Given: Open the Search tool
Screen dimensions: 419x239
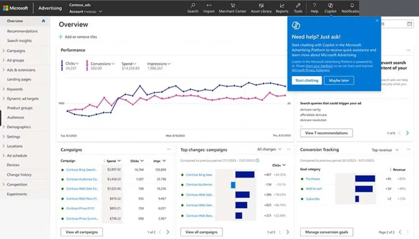Looking at the screenshot, I should (x=193, y=8).
